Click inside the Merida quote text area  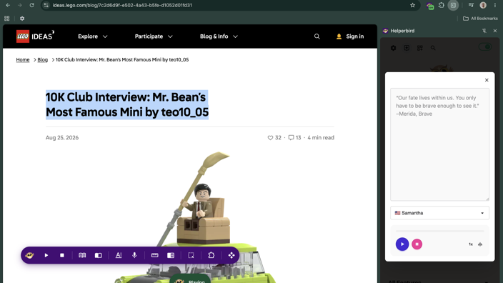coord(439,144)
